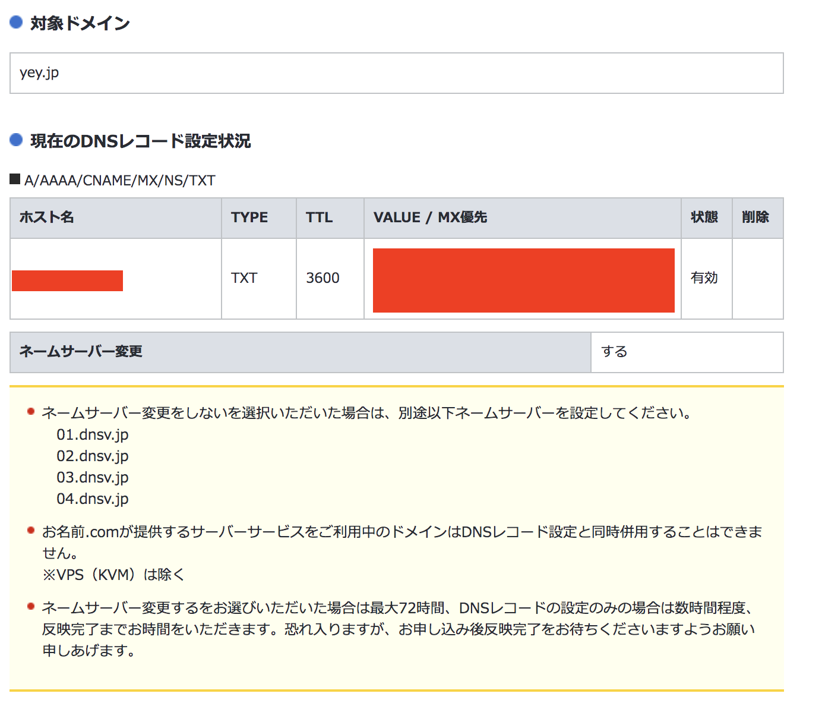Click the blue bullet beside 現在のDNSレコード設定状況

[16, 140]
